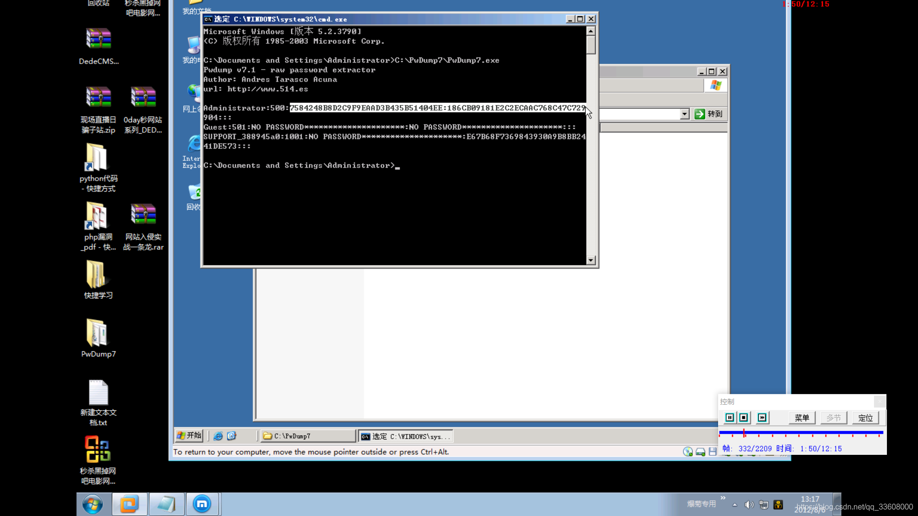Minimize the cmd.exe window
Image resolution: width=918 pixels, height=516 pixels.
coord(570,19)
